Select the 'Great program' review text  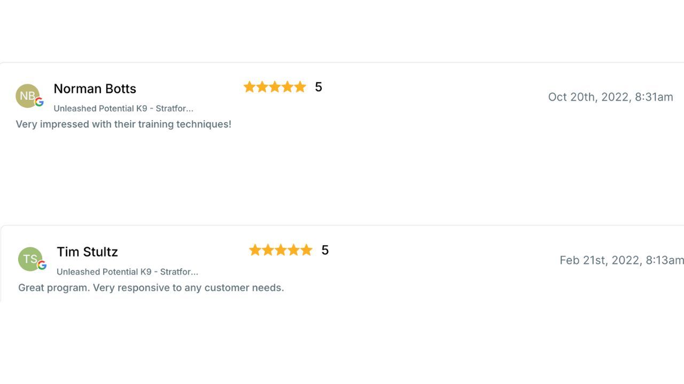pyautogui.click(x=151, y=287)
